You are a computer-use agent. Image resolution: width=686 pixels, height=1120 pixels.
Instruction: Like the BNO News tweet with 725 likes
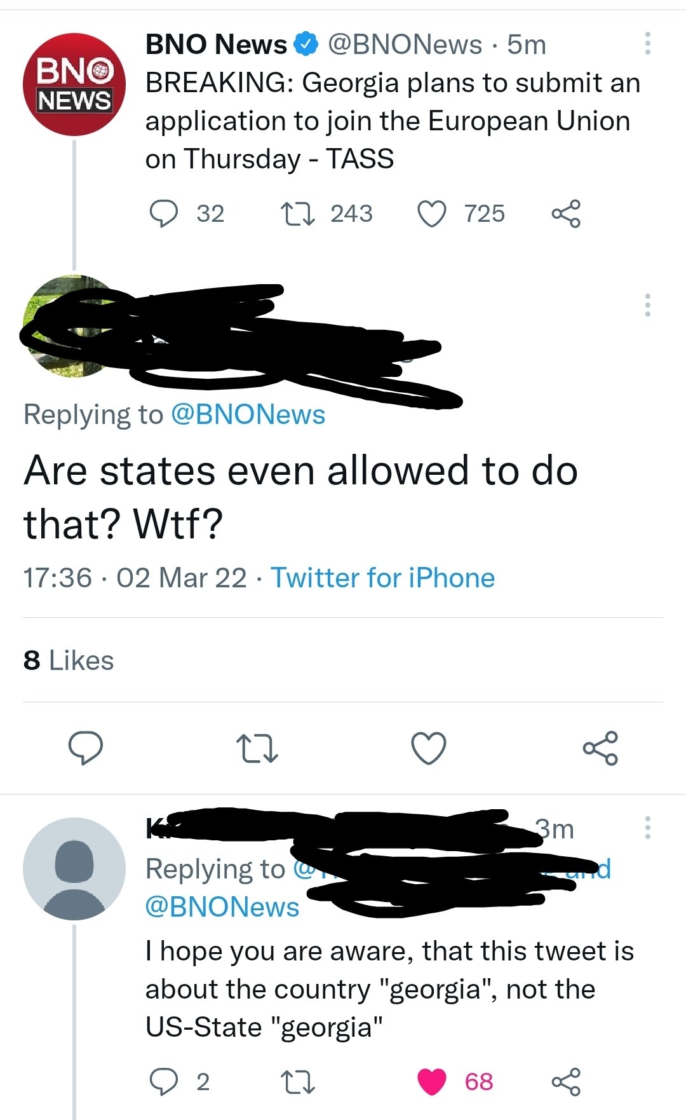(x=432, y=214)
